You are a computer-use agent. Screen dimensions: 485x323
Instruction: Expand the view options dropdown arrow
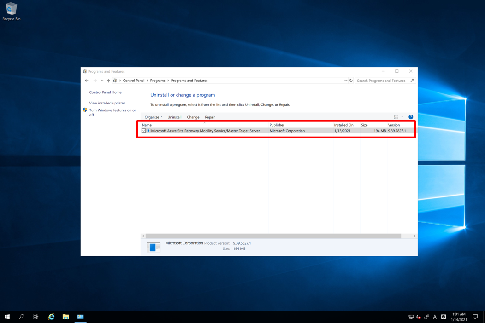(x=402, y=117)
